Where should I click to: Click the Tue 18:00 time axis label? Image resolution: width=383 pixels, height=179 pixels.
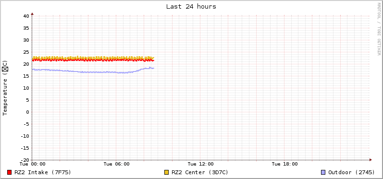pyautogui.click(x=285, y=164)
